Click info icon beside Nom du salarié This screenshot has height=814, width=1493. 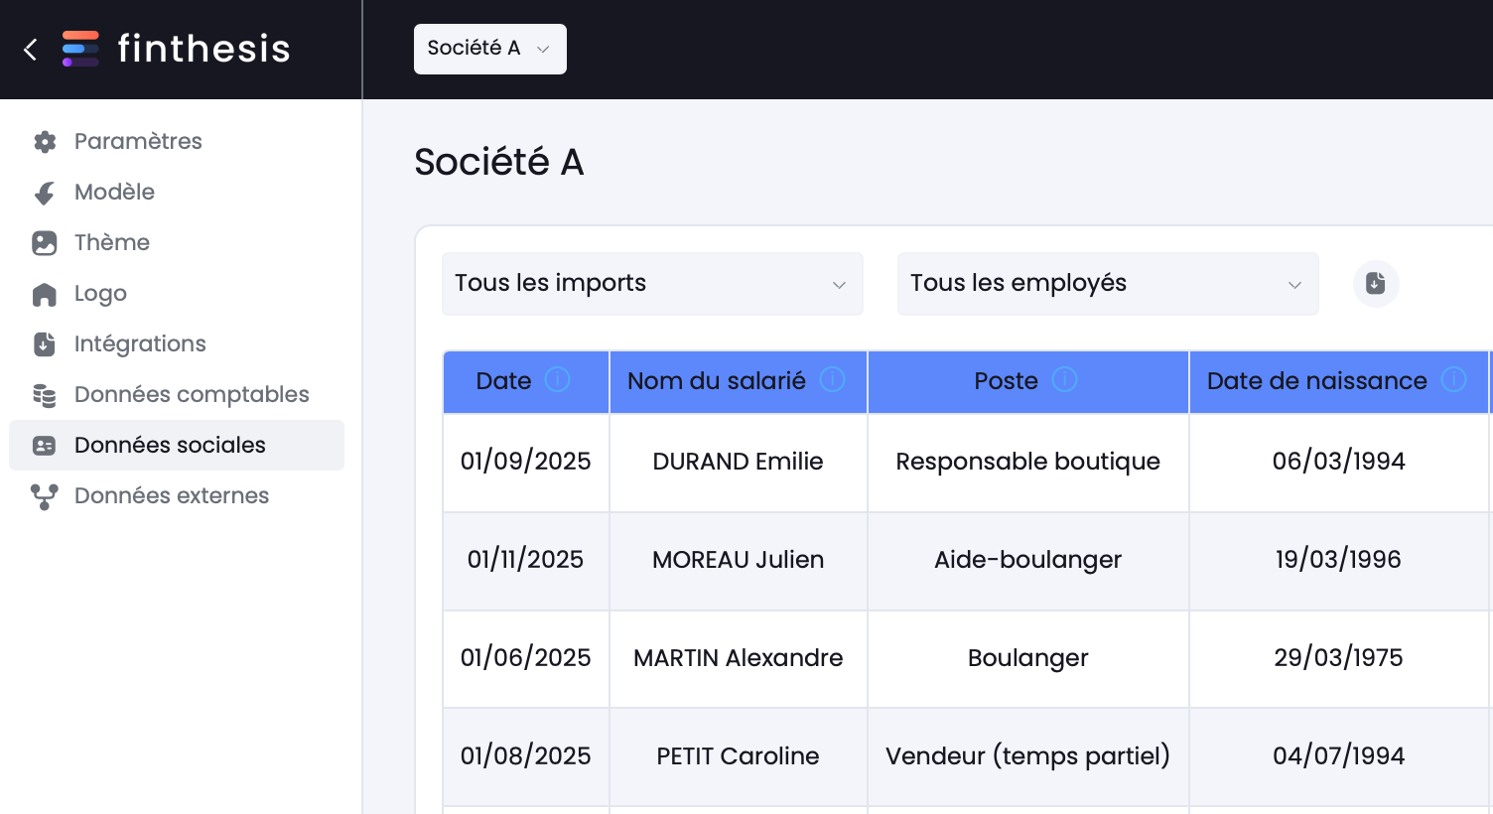pyautogui.click(x=832, y=379)
